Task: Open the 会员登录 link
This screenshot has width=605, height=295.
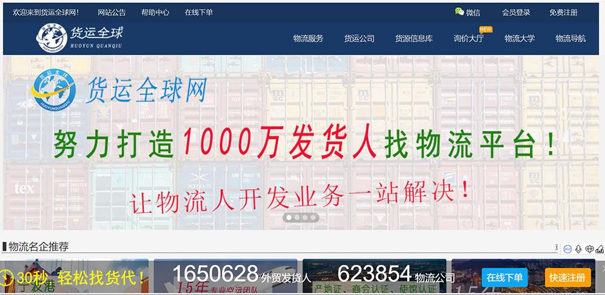Action: 516,12
